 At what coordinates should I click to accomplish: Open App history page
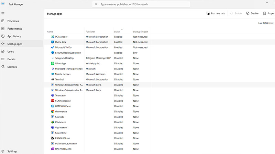tap(14, 36)
